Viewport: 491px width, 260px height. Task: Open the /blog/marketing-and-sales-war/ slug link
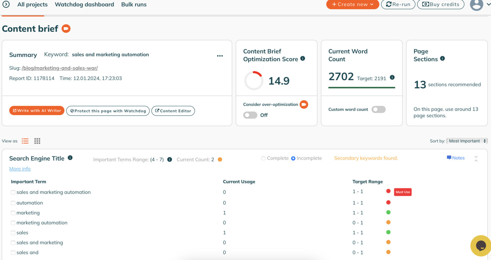(x=60, y=68)
